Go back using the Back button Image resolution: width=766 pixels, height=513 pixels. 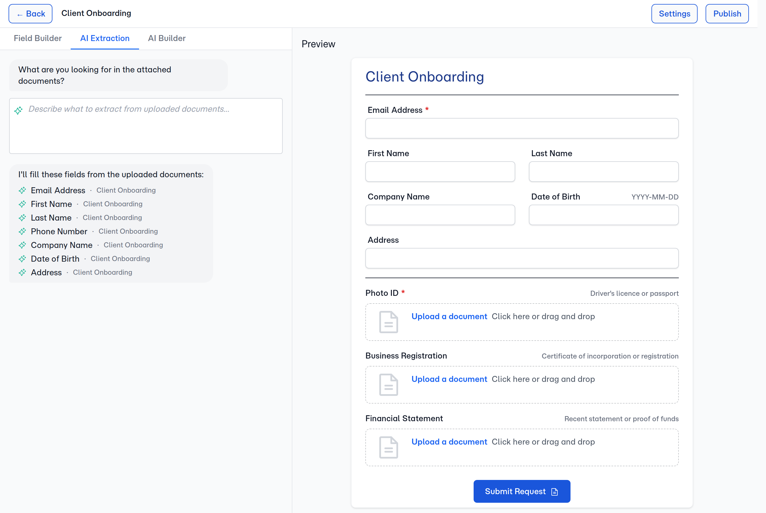coord(30,14)
